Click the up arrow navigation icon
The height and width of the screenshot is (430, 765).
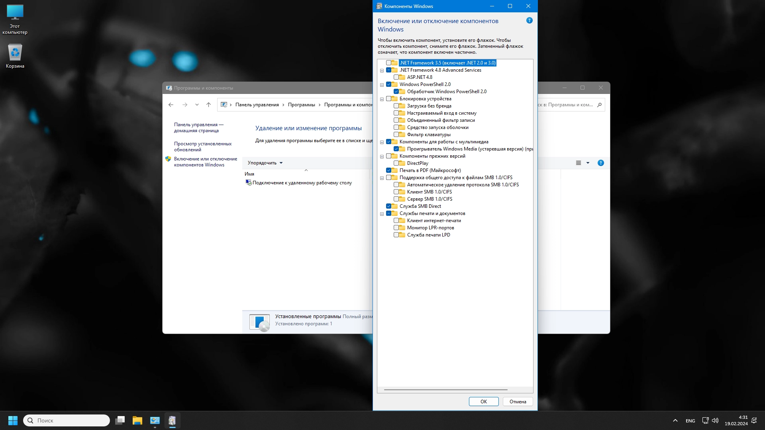tap(208, 105)
